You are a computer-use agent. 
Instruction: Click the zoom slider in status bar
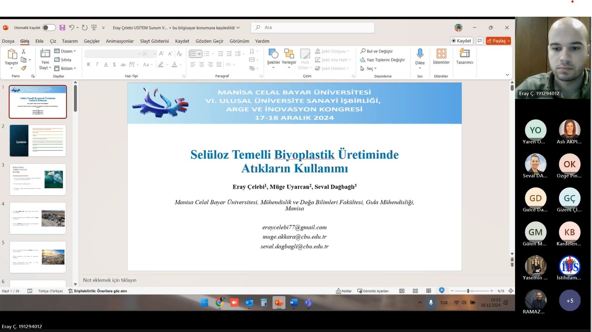coord(468,291)
